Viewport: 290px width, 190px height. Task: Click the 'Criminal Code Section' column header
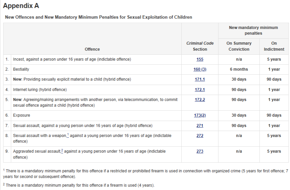200,46
